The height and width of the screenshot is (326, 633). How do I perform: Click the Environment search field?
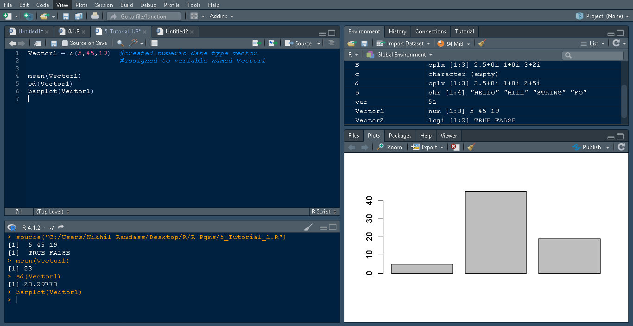tap(592, 55)
